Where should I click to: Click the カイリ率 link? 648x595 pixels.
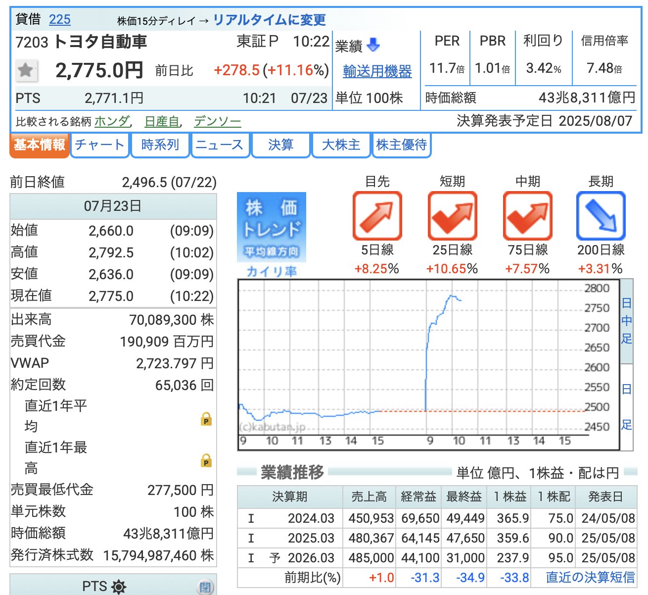coord(272,271)
